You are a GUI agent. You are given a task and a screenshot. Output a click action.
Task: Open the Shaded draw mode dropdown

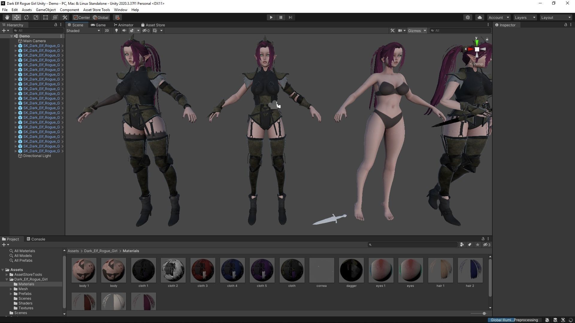83,31
